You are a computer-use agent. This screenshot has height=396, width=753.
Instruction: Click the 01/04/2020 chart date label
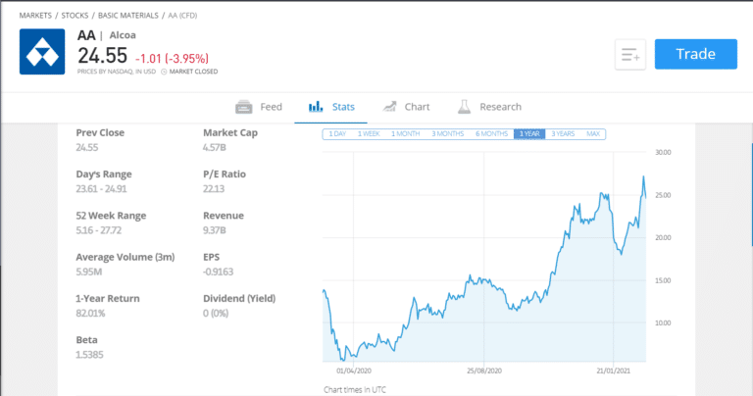coord(353,371)
